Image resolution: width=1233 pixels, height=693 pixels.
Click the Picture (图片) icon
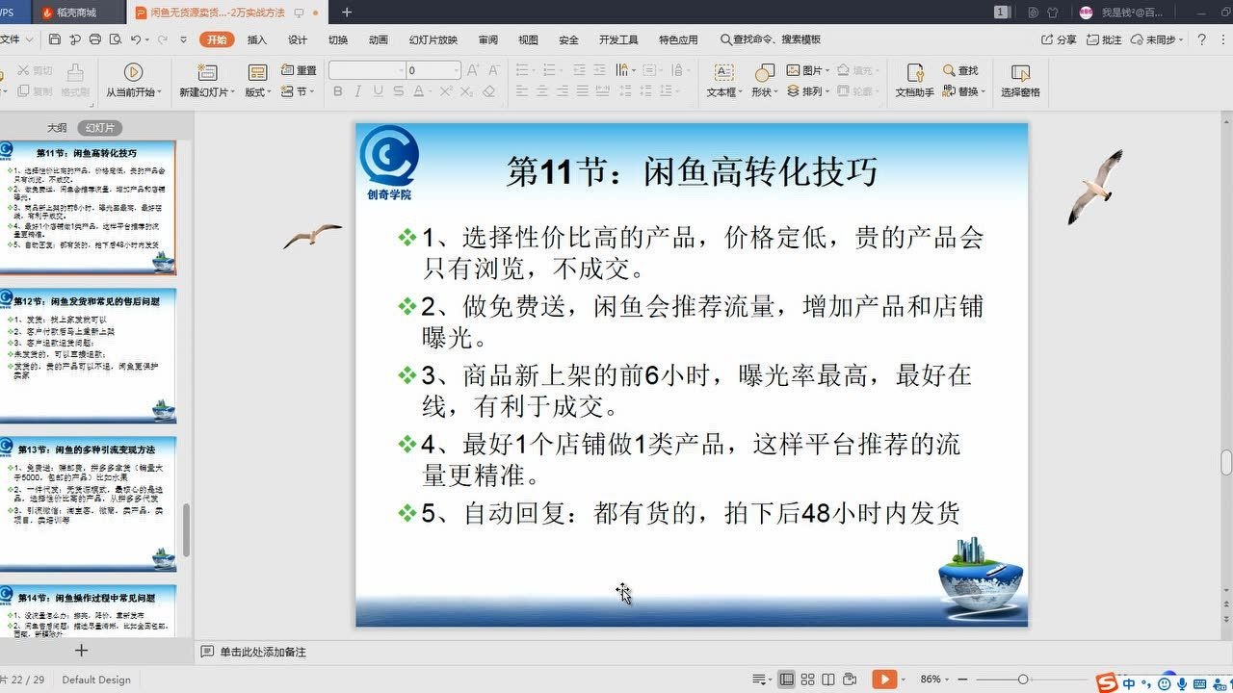[794, 70]
